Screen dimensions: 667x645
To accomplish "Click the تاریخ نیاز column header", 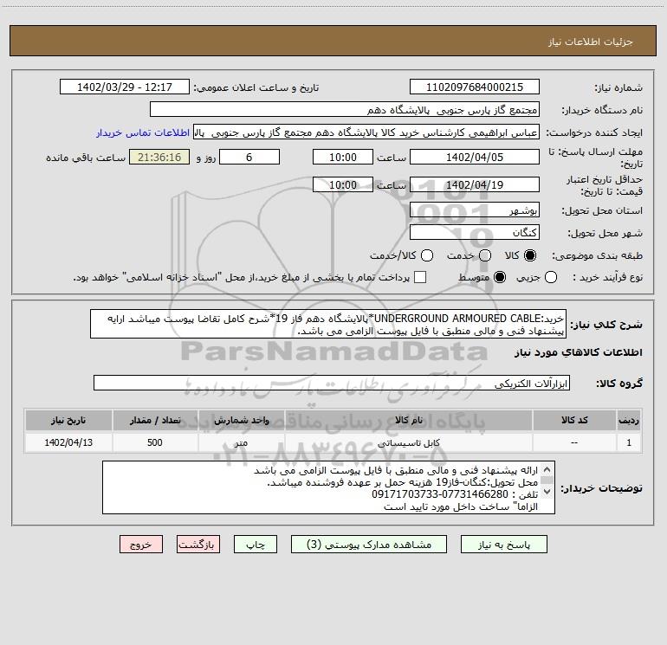I will pyautogui.click(x=68, y=420).
